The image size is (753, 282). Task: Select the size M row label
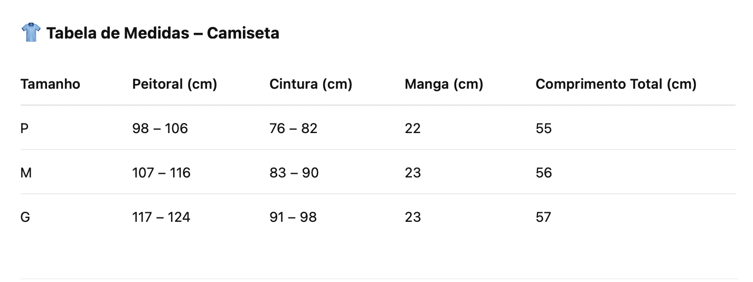[26, 173]
